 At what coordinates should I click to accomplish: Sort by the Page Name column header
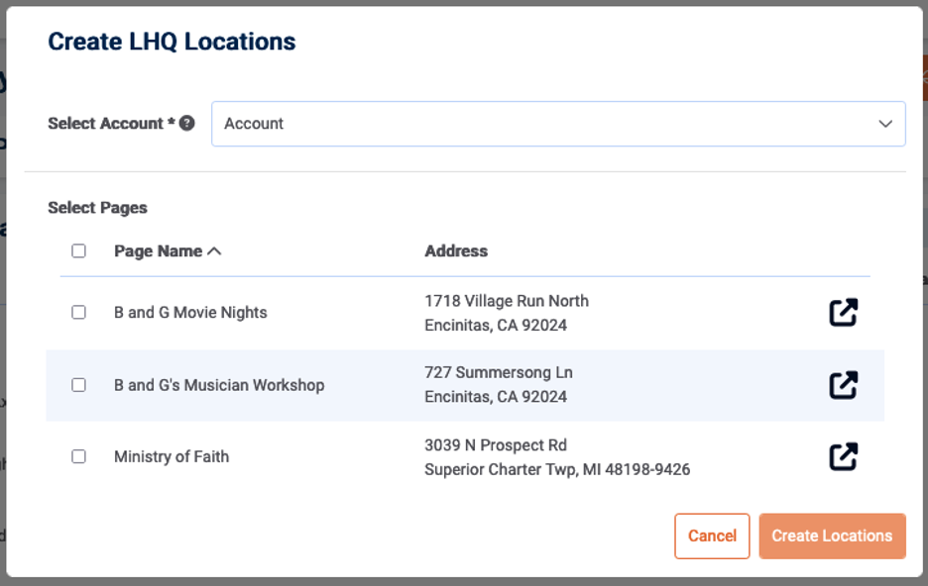tap(158, 251)
